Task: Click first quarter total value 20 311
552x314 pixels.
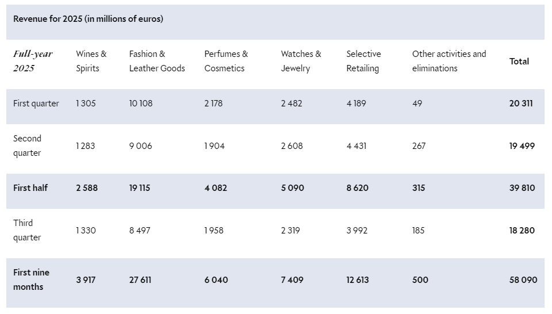Action: [x=521, y=104]
